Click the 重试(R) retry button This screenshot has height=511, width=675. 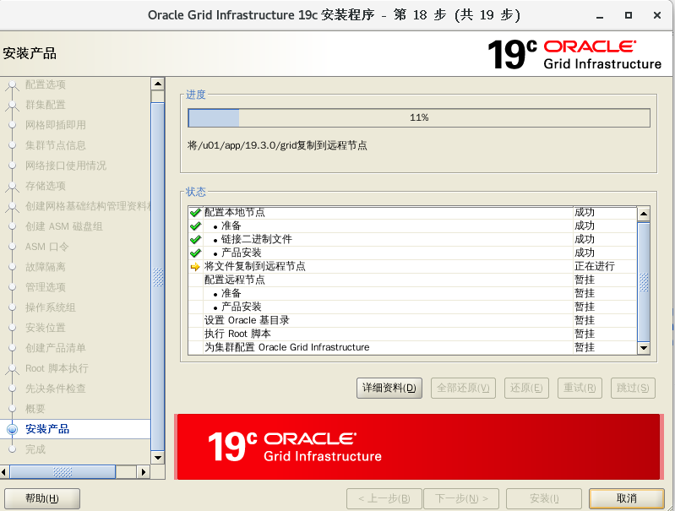coord(580,388)
